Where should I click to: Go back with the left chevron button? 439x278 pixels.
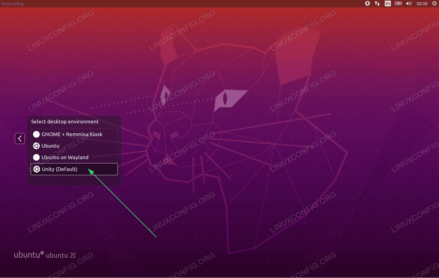pyautogui.click(x=20, y=139)
